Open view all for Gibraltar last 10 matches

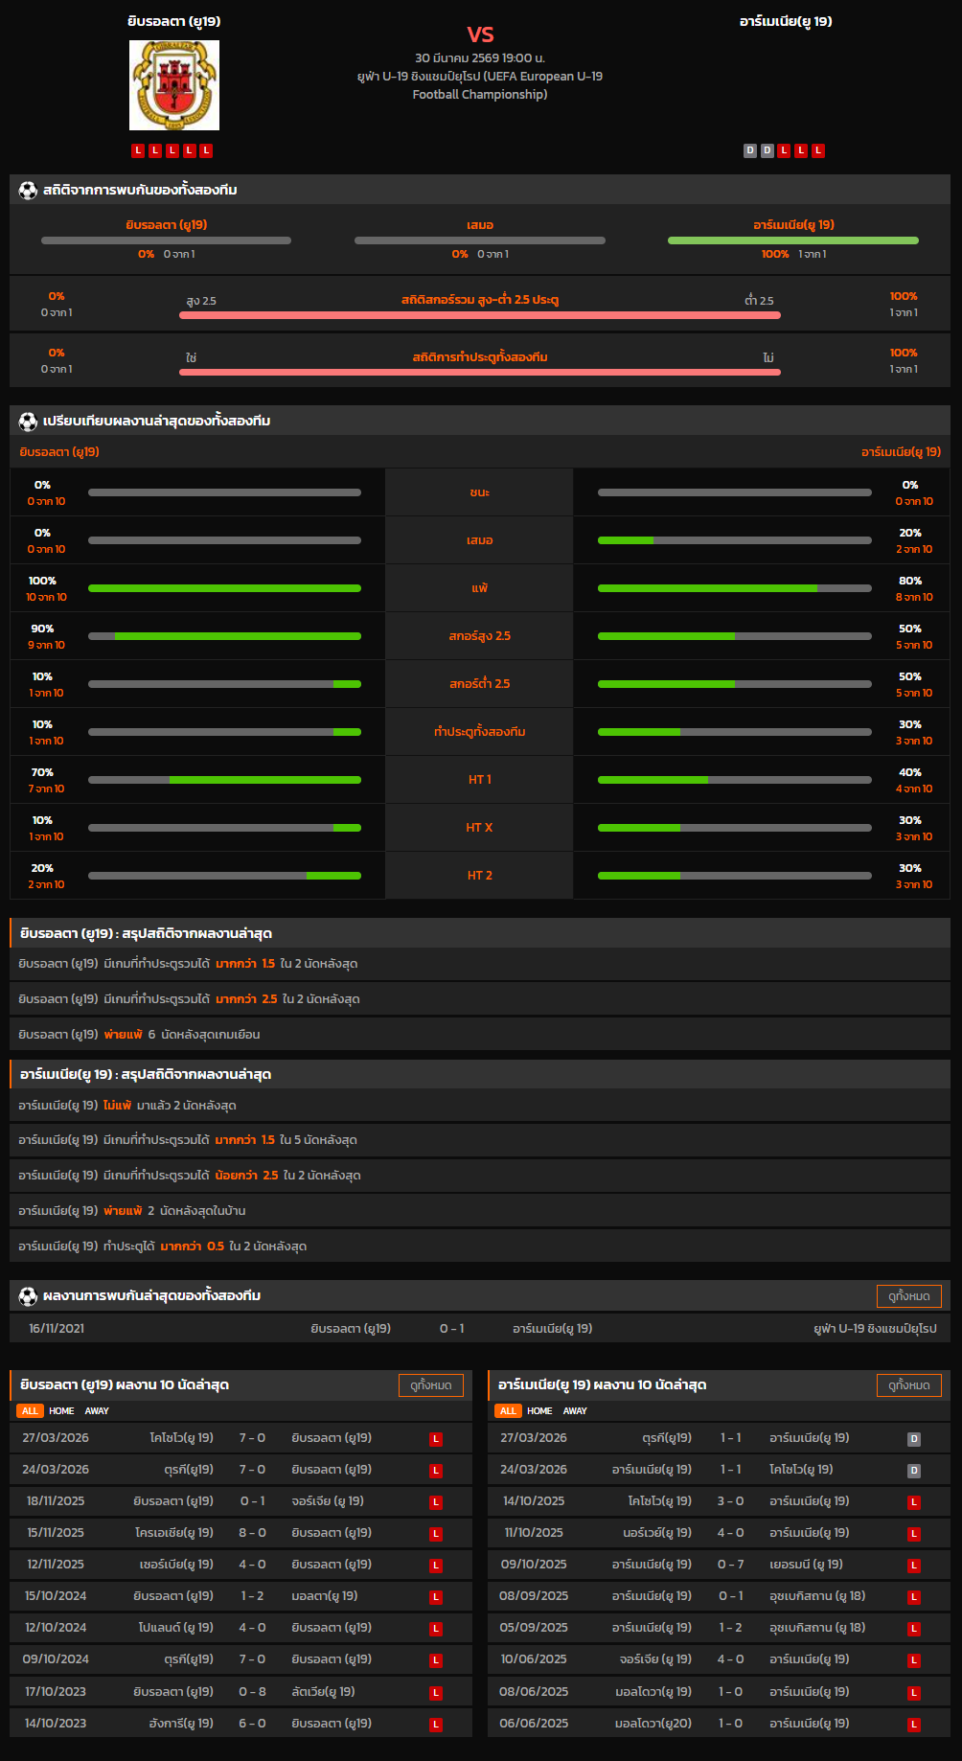pos(430,1385)
